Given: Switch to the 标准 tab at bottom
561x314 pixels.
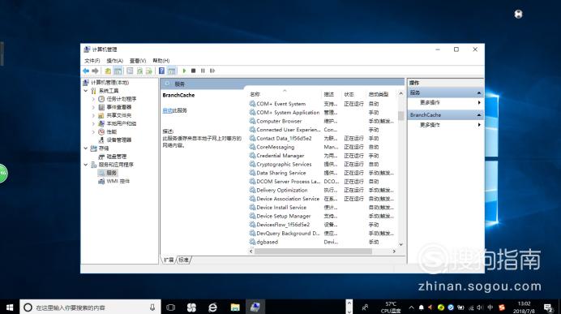Looking at the screenshot, I should (184, 260).
